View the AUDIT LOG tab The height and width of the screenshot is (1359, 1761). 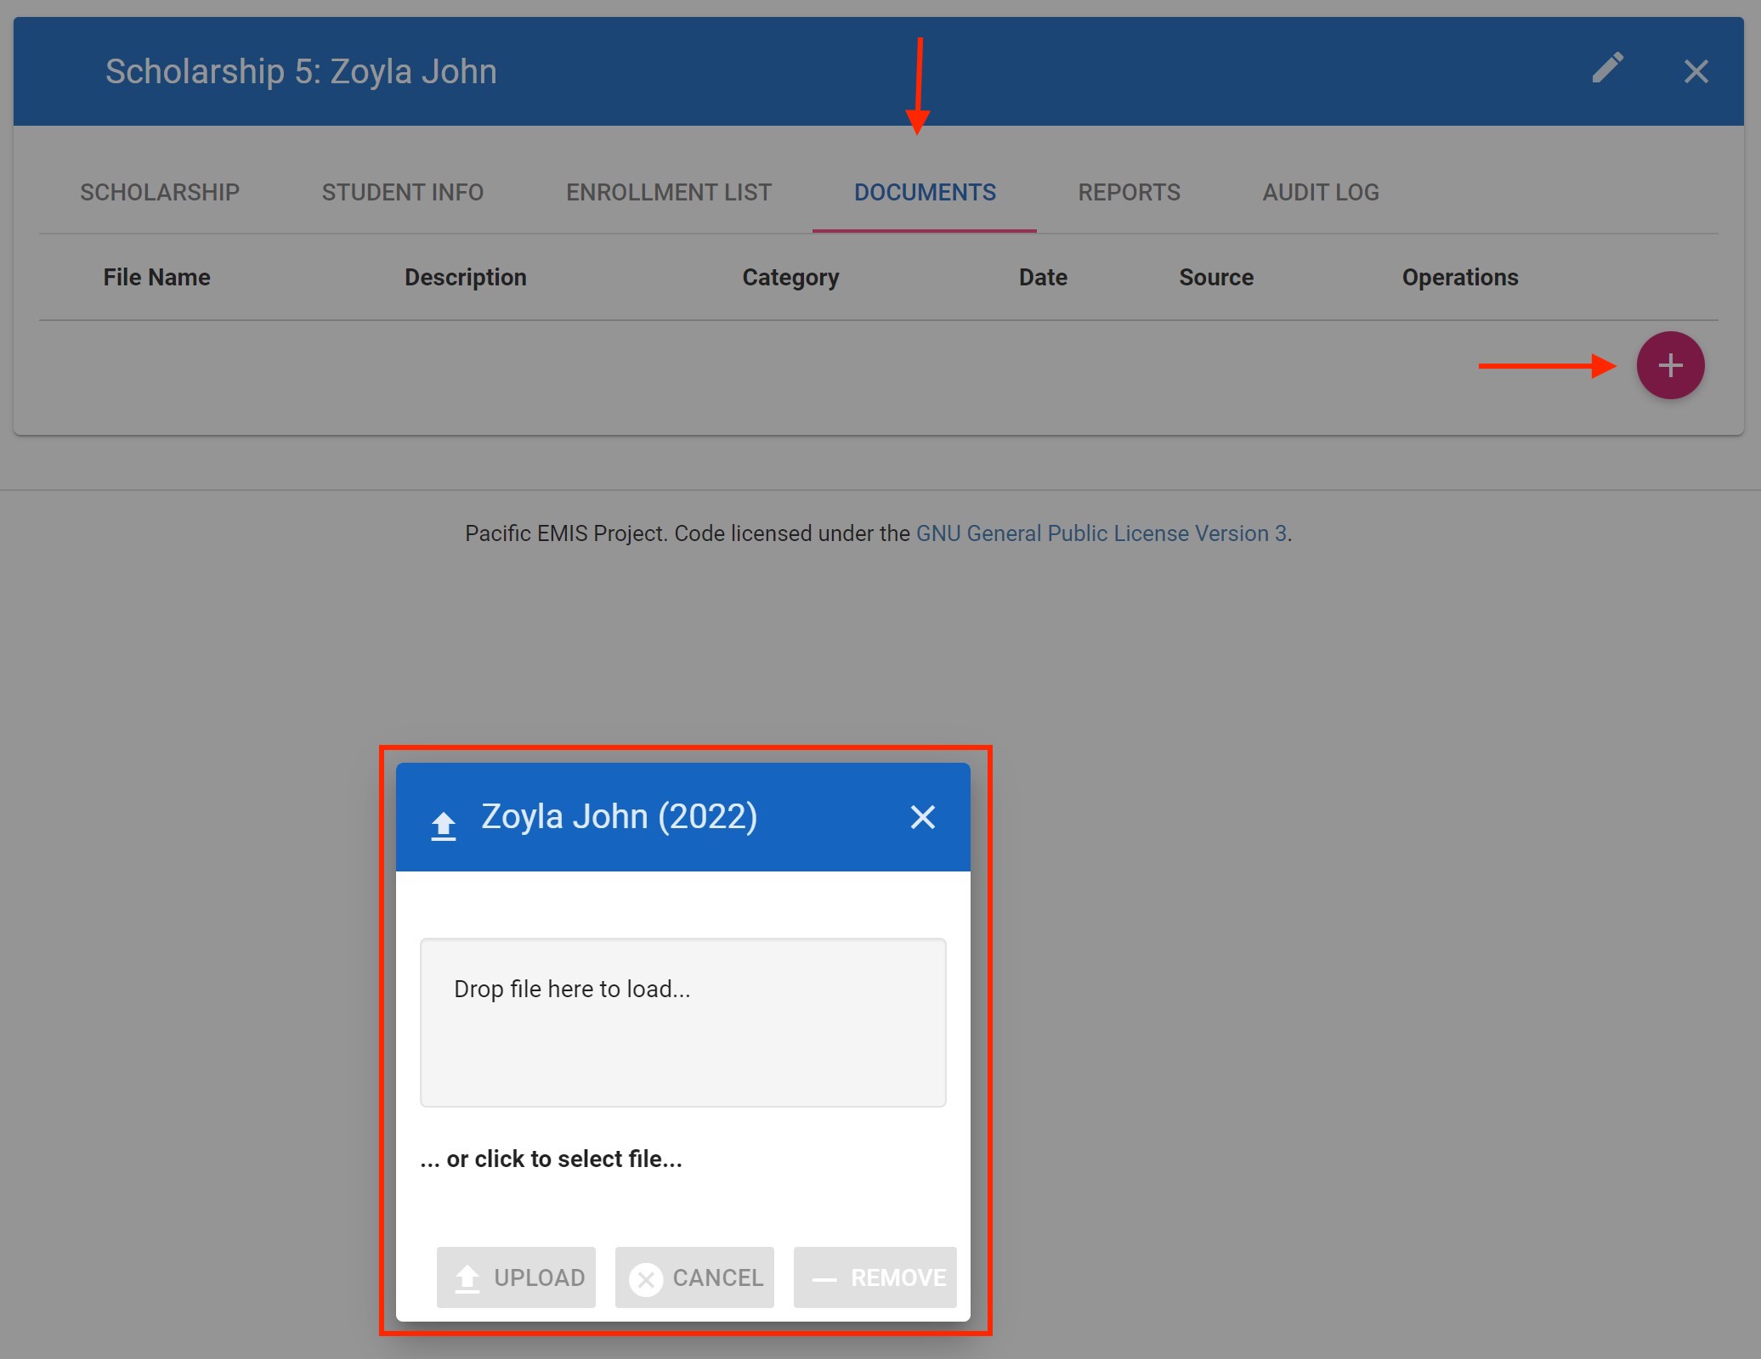pyautogui.click(x=1320, y=193)
